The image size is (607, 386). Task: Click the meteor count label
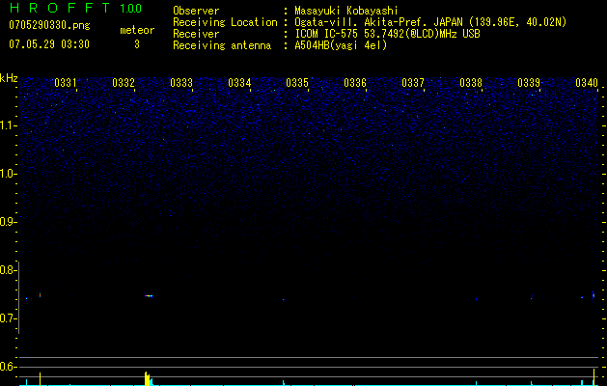pyautogui.click(x=137, y=30)
